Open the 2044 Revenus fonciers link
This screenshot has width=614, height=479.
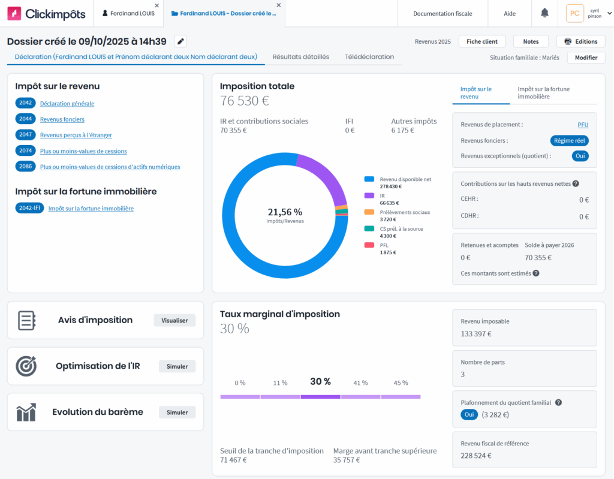[x=62, y=119]
